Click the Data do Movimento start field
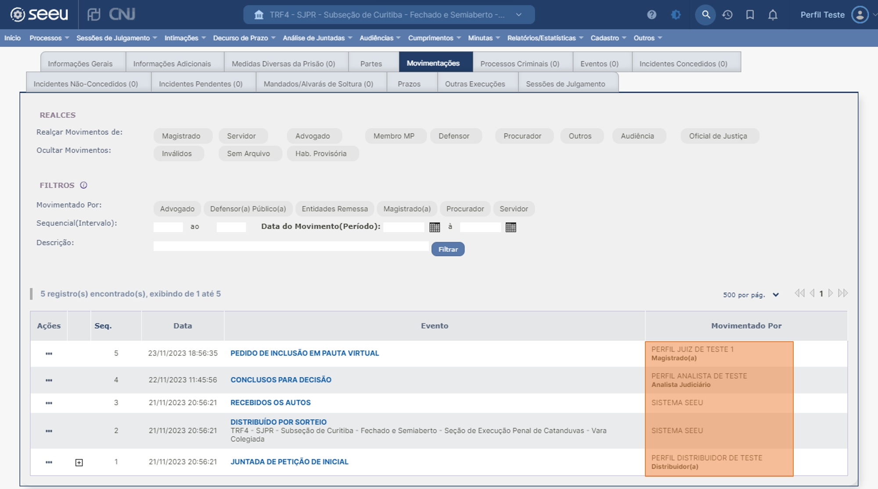 click(404, 227)
